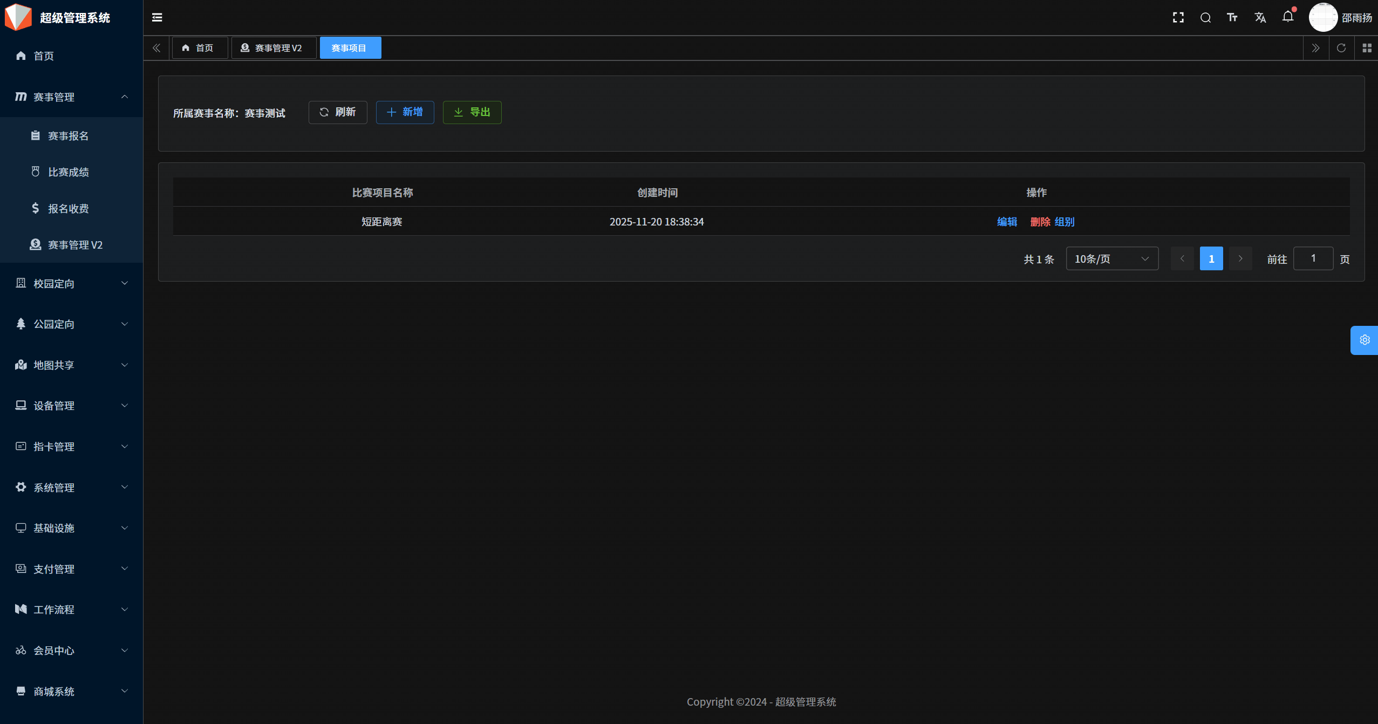
Task: Click the 删除 link in the row
Action: [x=1040, y=222]
